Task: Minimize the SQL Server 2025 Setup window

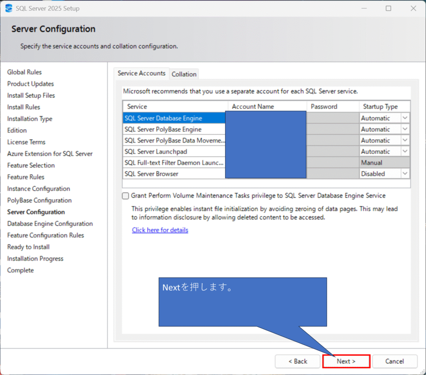Action: [x=364, y=8]
